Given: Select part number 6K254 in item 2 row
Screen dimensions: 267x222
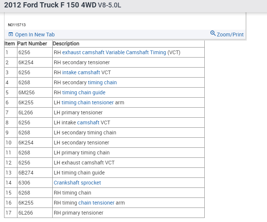Looking at the screenshot, I should point(26,62).
